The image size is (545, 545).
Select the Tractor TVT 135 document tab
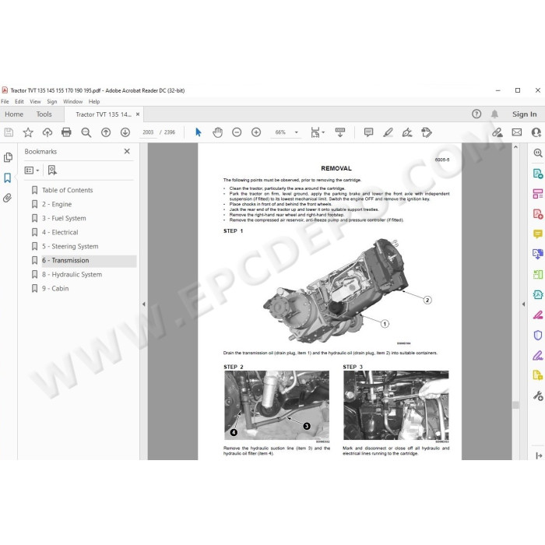point(104,114)
